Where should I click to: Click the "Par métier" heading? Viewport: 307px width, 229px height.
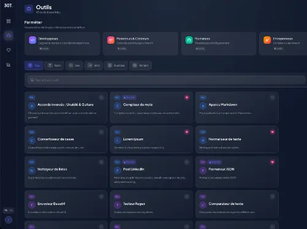pyautogui.click(x=33, y=22)
